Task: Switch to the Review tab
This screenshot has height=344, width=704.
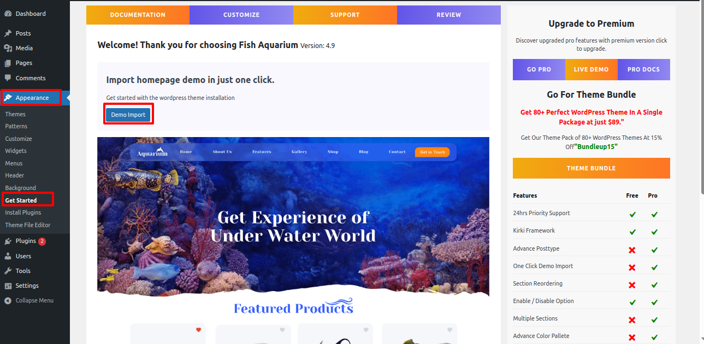Action: pyautogui.click(x=449, y=15)
